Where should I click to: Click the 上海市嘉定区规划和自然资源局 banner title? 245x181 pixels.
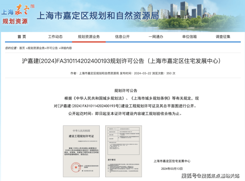(98, 16)
